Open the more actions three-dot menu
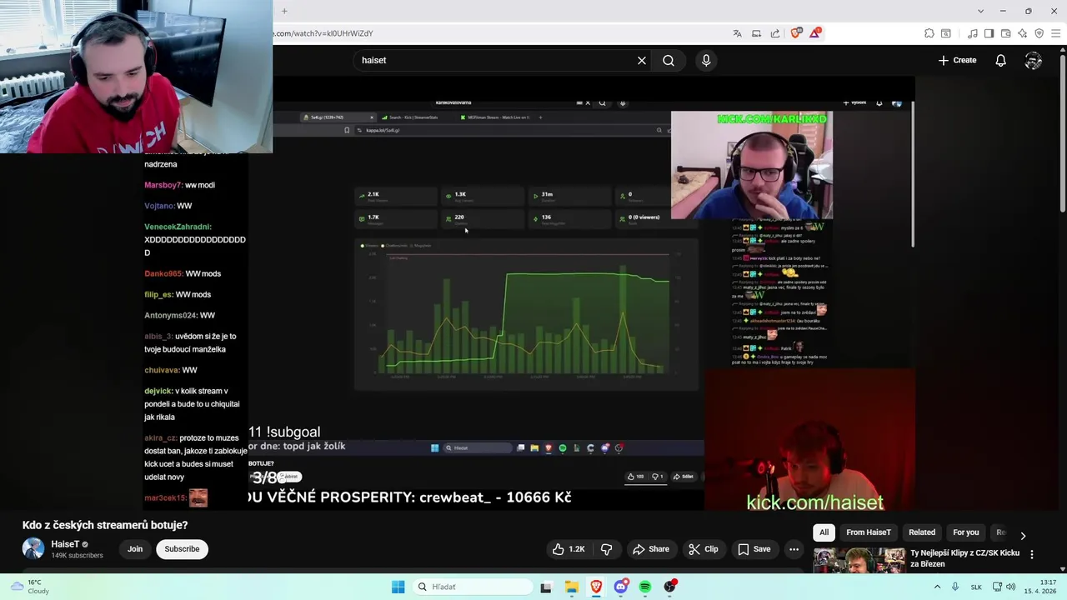The height and width of the screenshot is (600, 1067). (794, 549)
